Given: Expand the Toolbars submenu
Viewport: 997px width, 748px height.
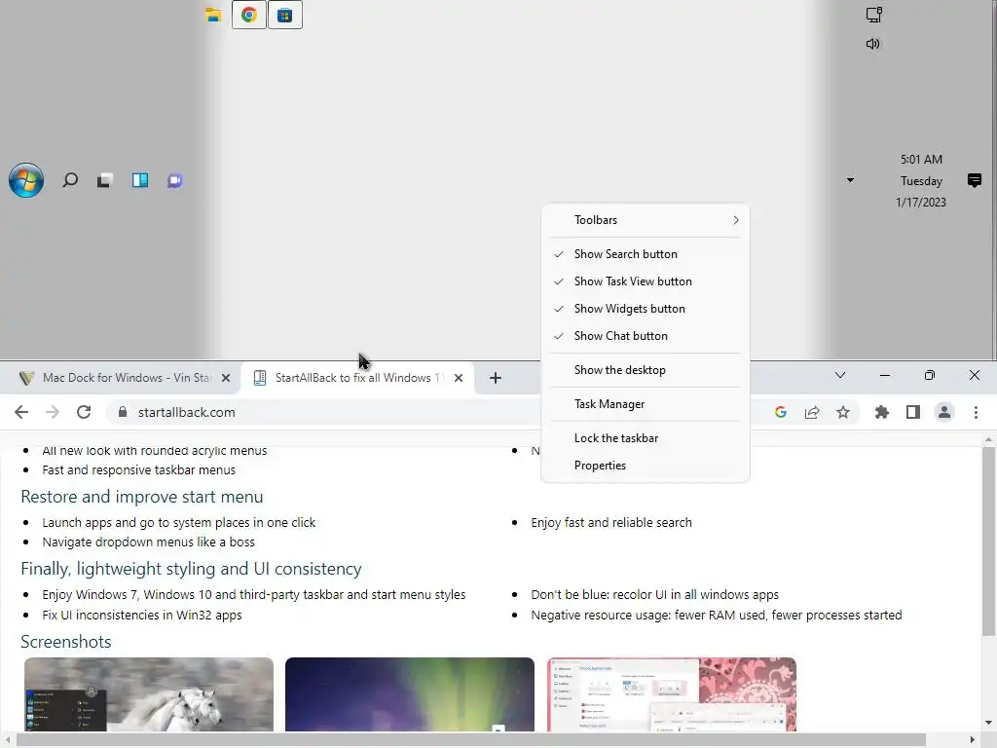Looking at the screenshot, I should (646, 220).
